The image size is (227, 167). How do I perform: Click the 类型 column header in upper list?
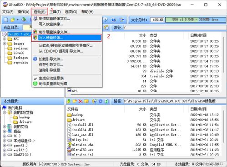point(153,35)
